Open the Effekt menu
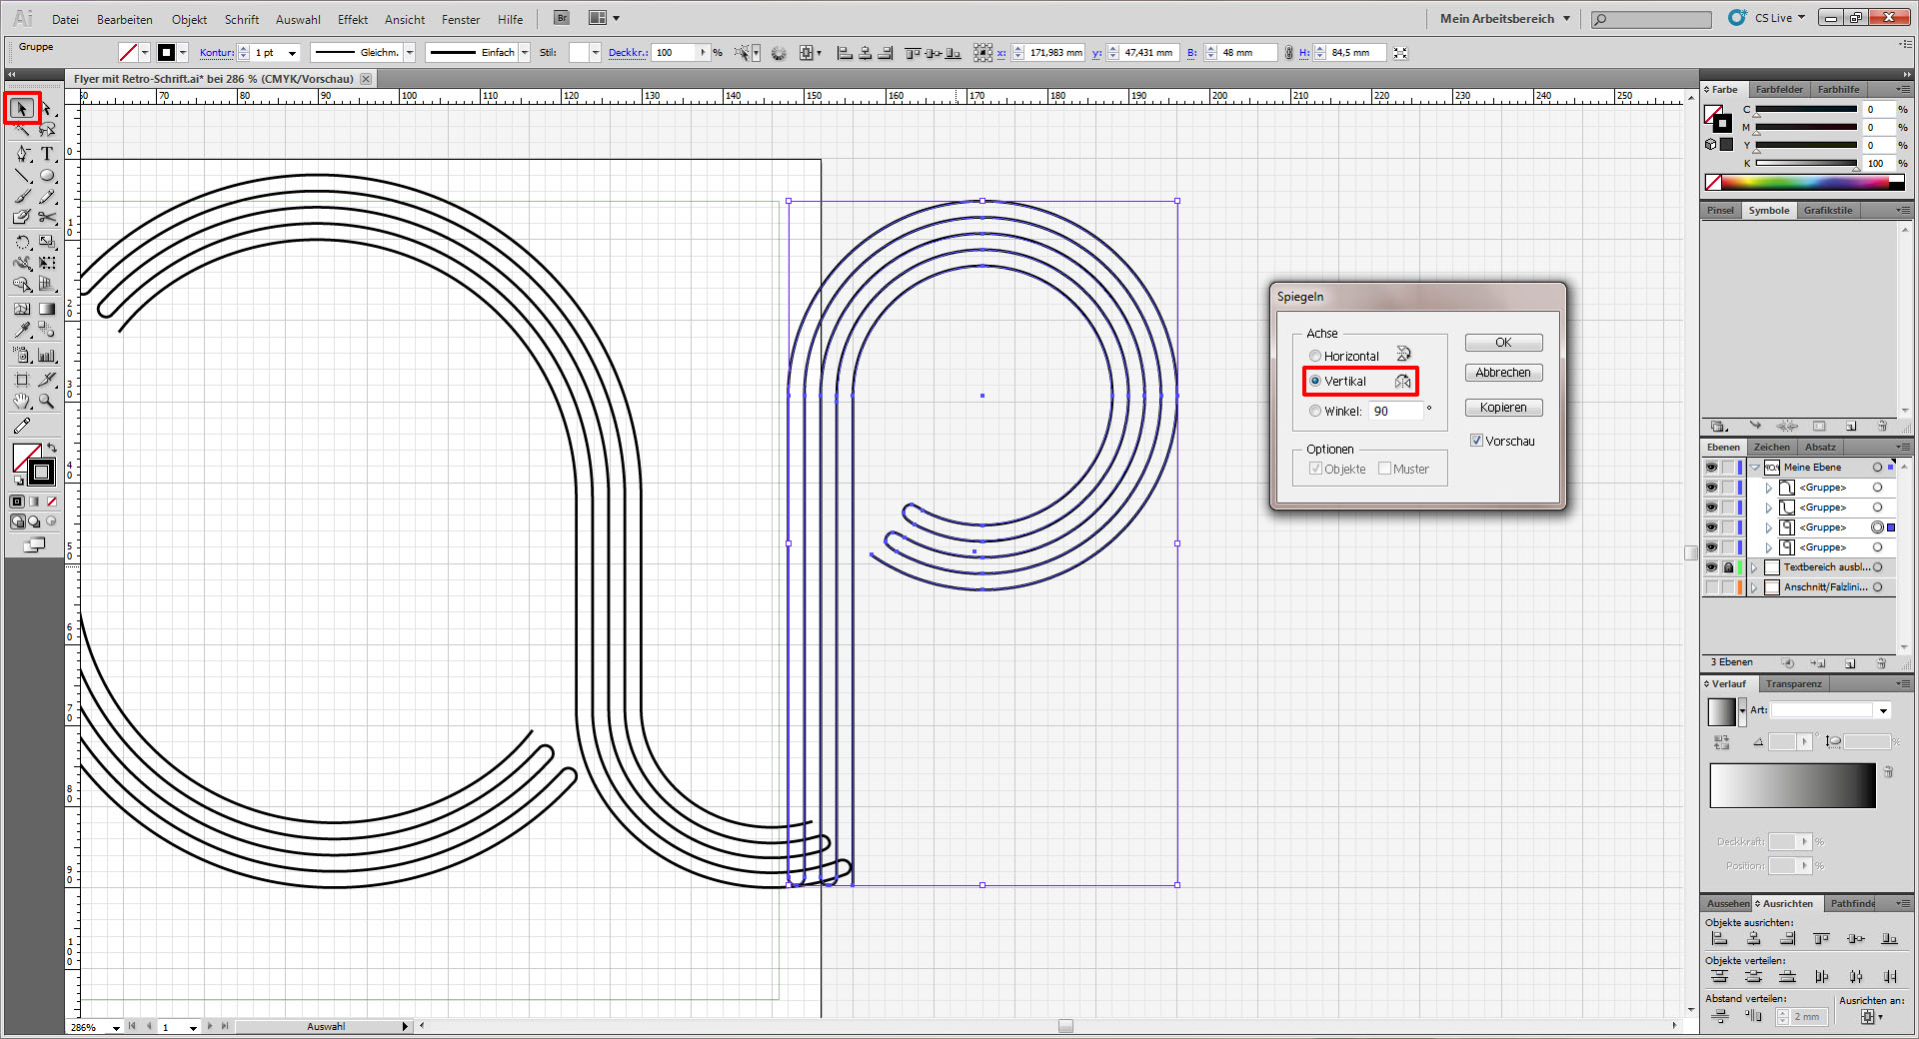This screenshot has width=1919, height=1039. click(x=352, y=20)
